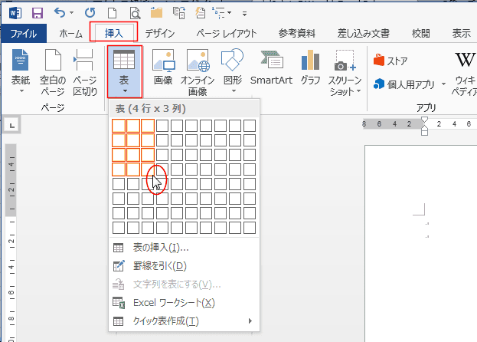Insert a 空白のページ (Blank Page)
The width and height of the screenshot is (477, 342).
(53, 73)
